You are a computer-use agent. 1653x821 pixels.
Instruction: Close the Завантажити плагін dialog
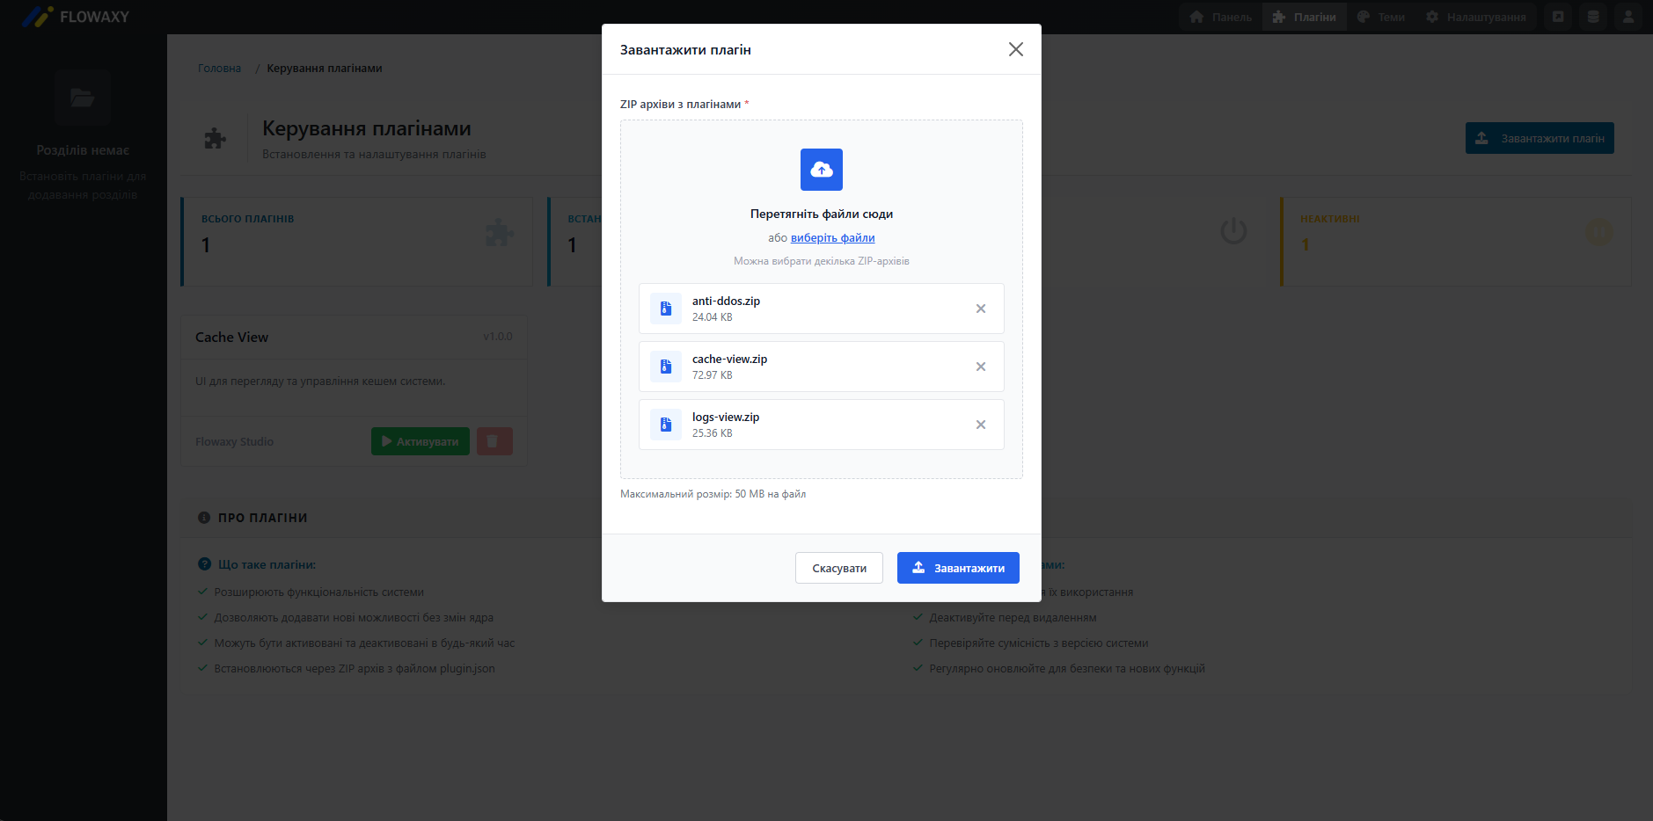[x=1015, y=49]
